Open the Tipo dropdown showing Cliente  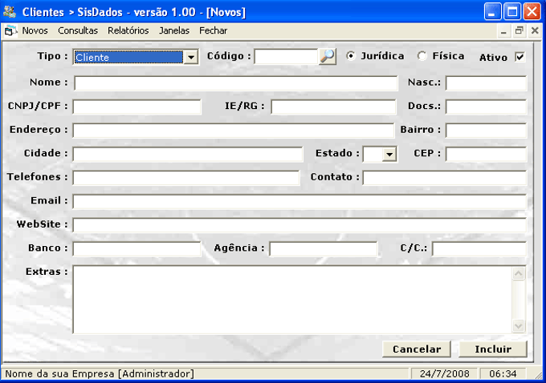[x=191, y=58]
